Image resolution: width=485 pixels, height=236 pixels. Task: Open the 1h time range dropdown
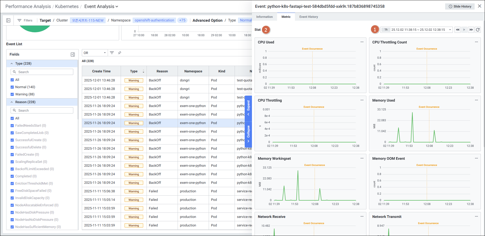tap(417, 30)
